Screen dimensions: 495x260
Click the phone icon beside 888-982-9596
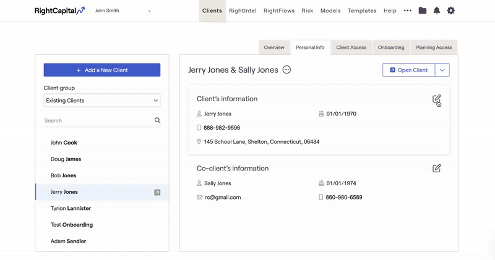click(x=199, y=128)
